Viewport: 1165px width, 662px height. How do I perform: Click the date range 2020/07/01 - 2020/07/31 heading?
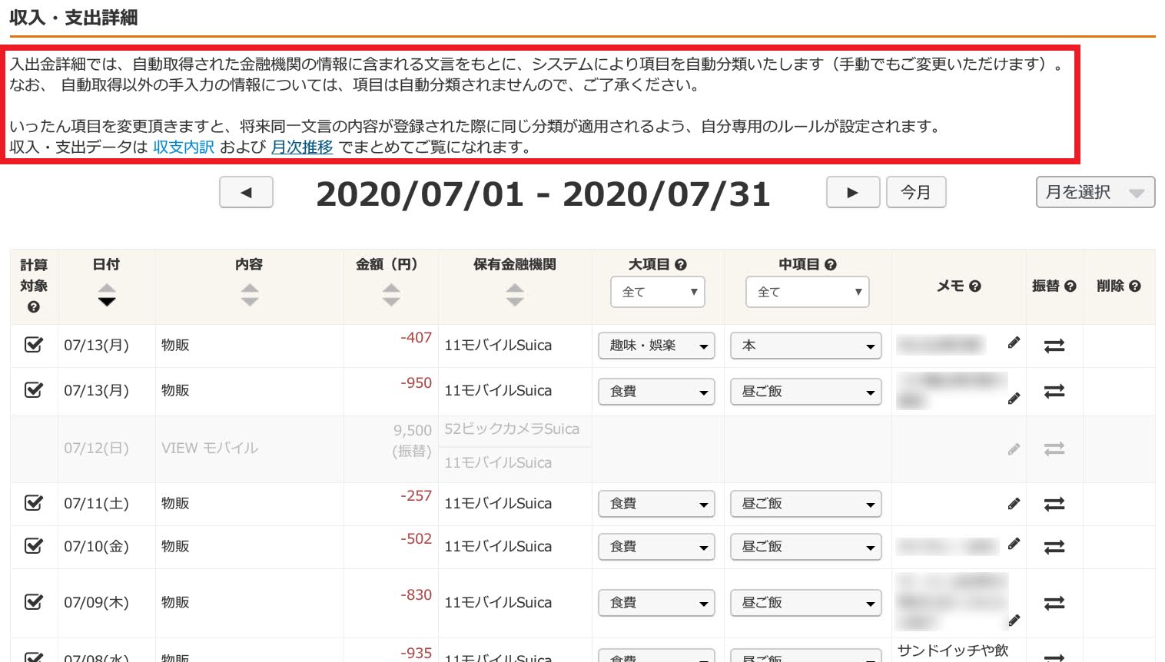pos(543,194)
